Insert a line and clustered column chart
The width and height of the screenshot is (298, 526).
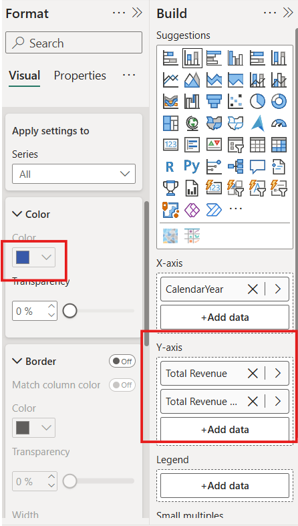279,80
